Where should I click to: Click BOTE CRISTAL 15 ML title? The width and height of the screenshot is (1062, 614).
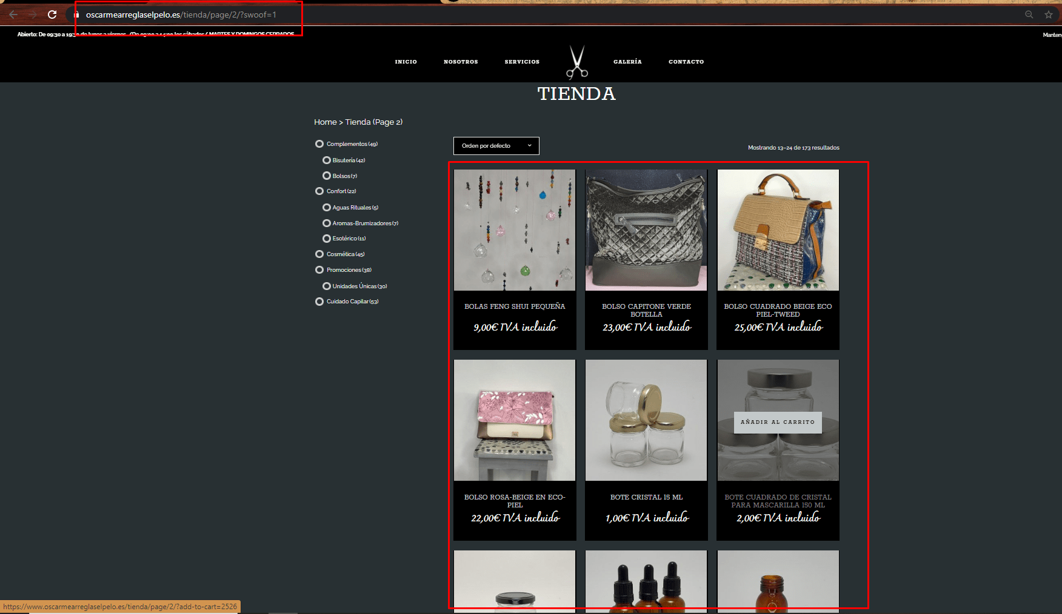(x=646, y=497)
